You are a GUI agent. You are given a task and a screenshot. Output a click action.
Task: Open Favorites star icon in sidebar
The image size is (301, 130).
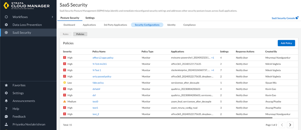(6, 85)
